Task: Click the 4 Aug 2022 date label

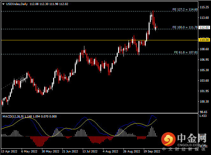Action: click(x=110, y=152)
